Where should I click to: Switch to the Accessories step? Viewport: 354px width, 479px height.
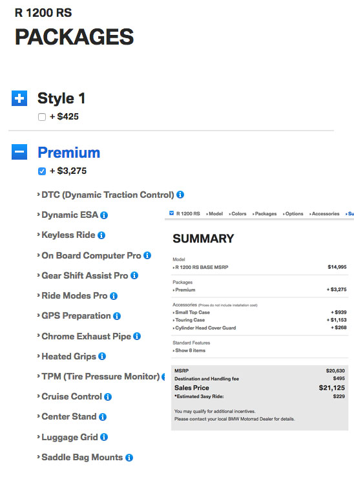tap(324, 213)
